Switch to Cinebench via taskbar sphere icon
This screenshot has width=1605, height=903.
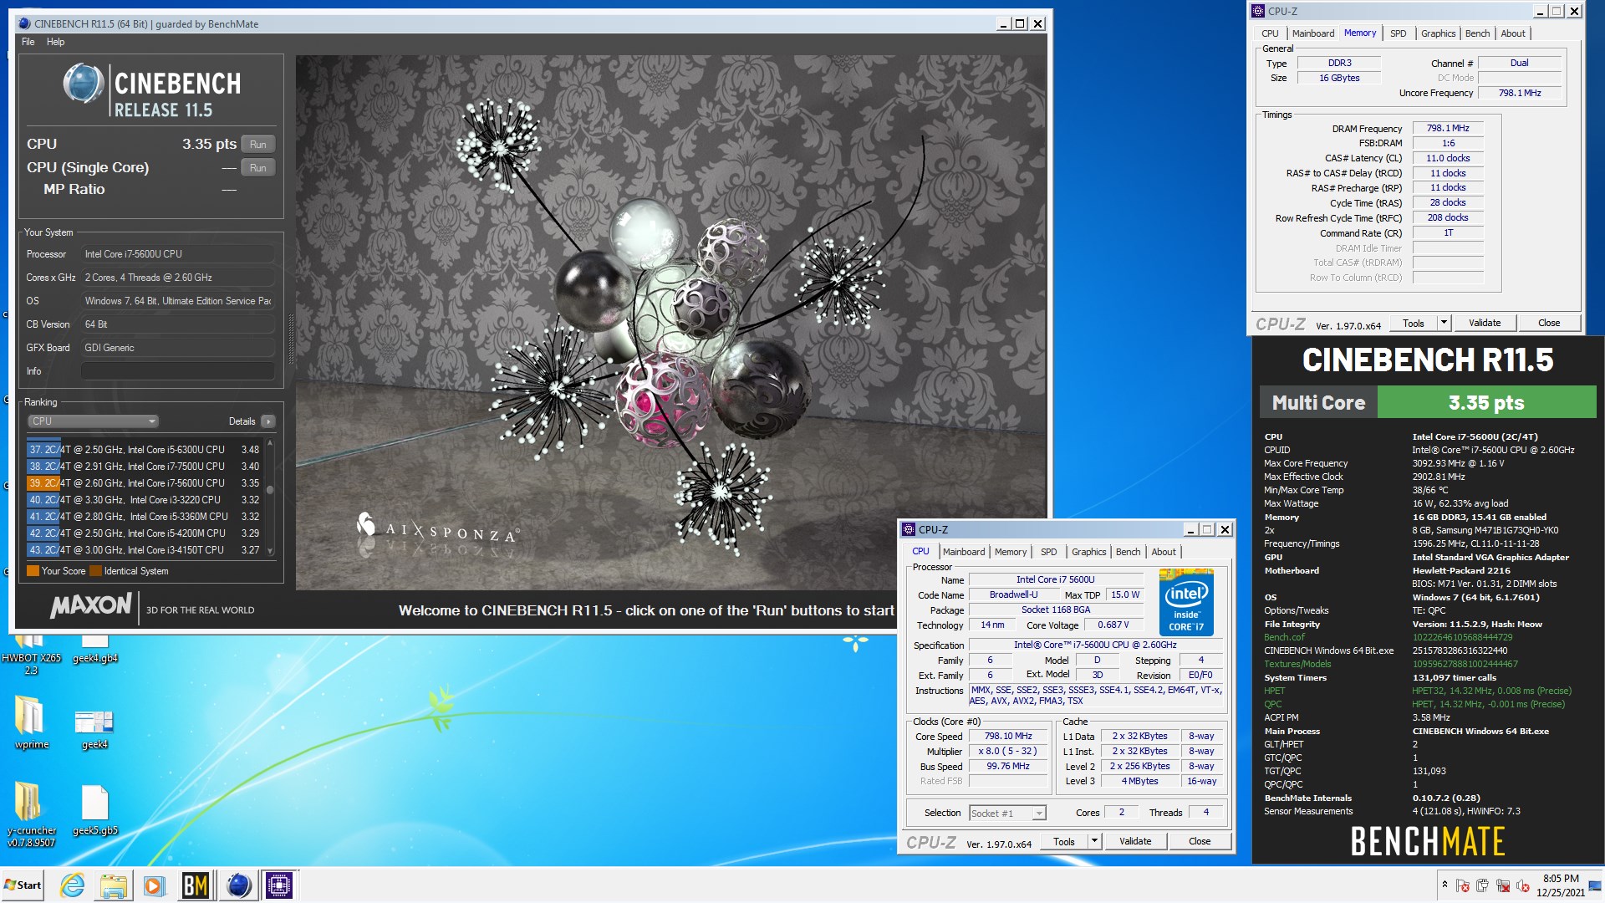[238, 885]
